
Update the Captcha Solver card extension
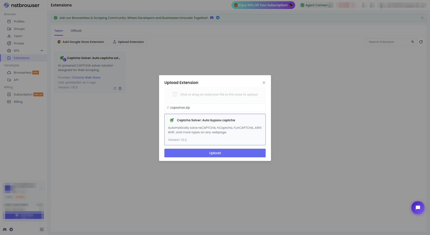(x=115, y=88)
